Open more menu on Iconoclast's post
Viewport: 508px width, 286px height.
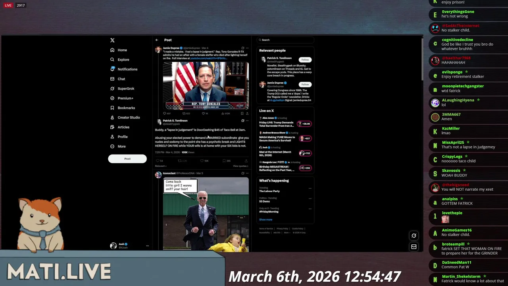pos(247,173)
